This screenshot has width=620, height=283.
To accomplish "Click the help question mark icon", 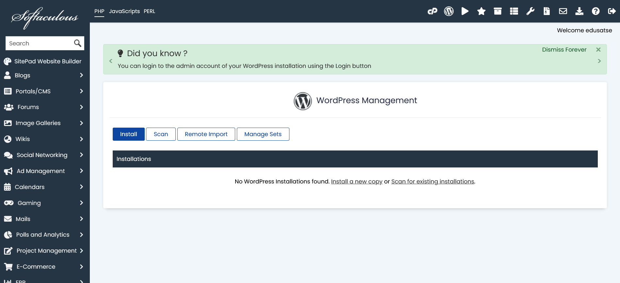I will [596, 11].
